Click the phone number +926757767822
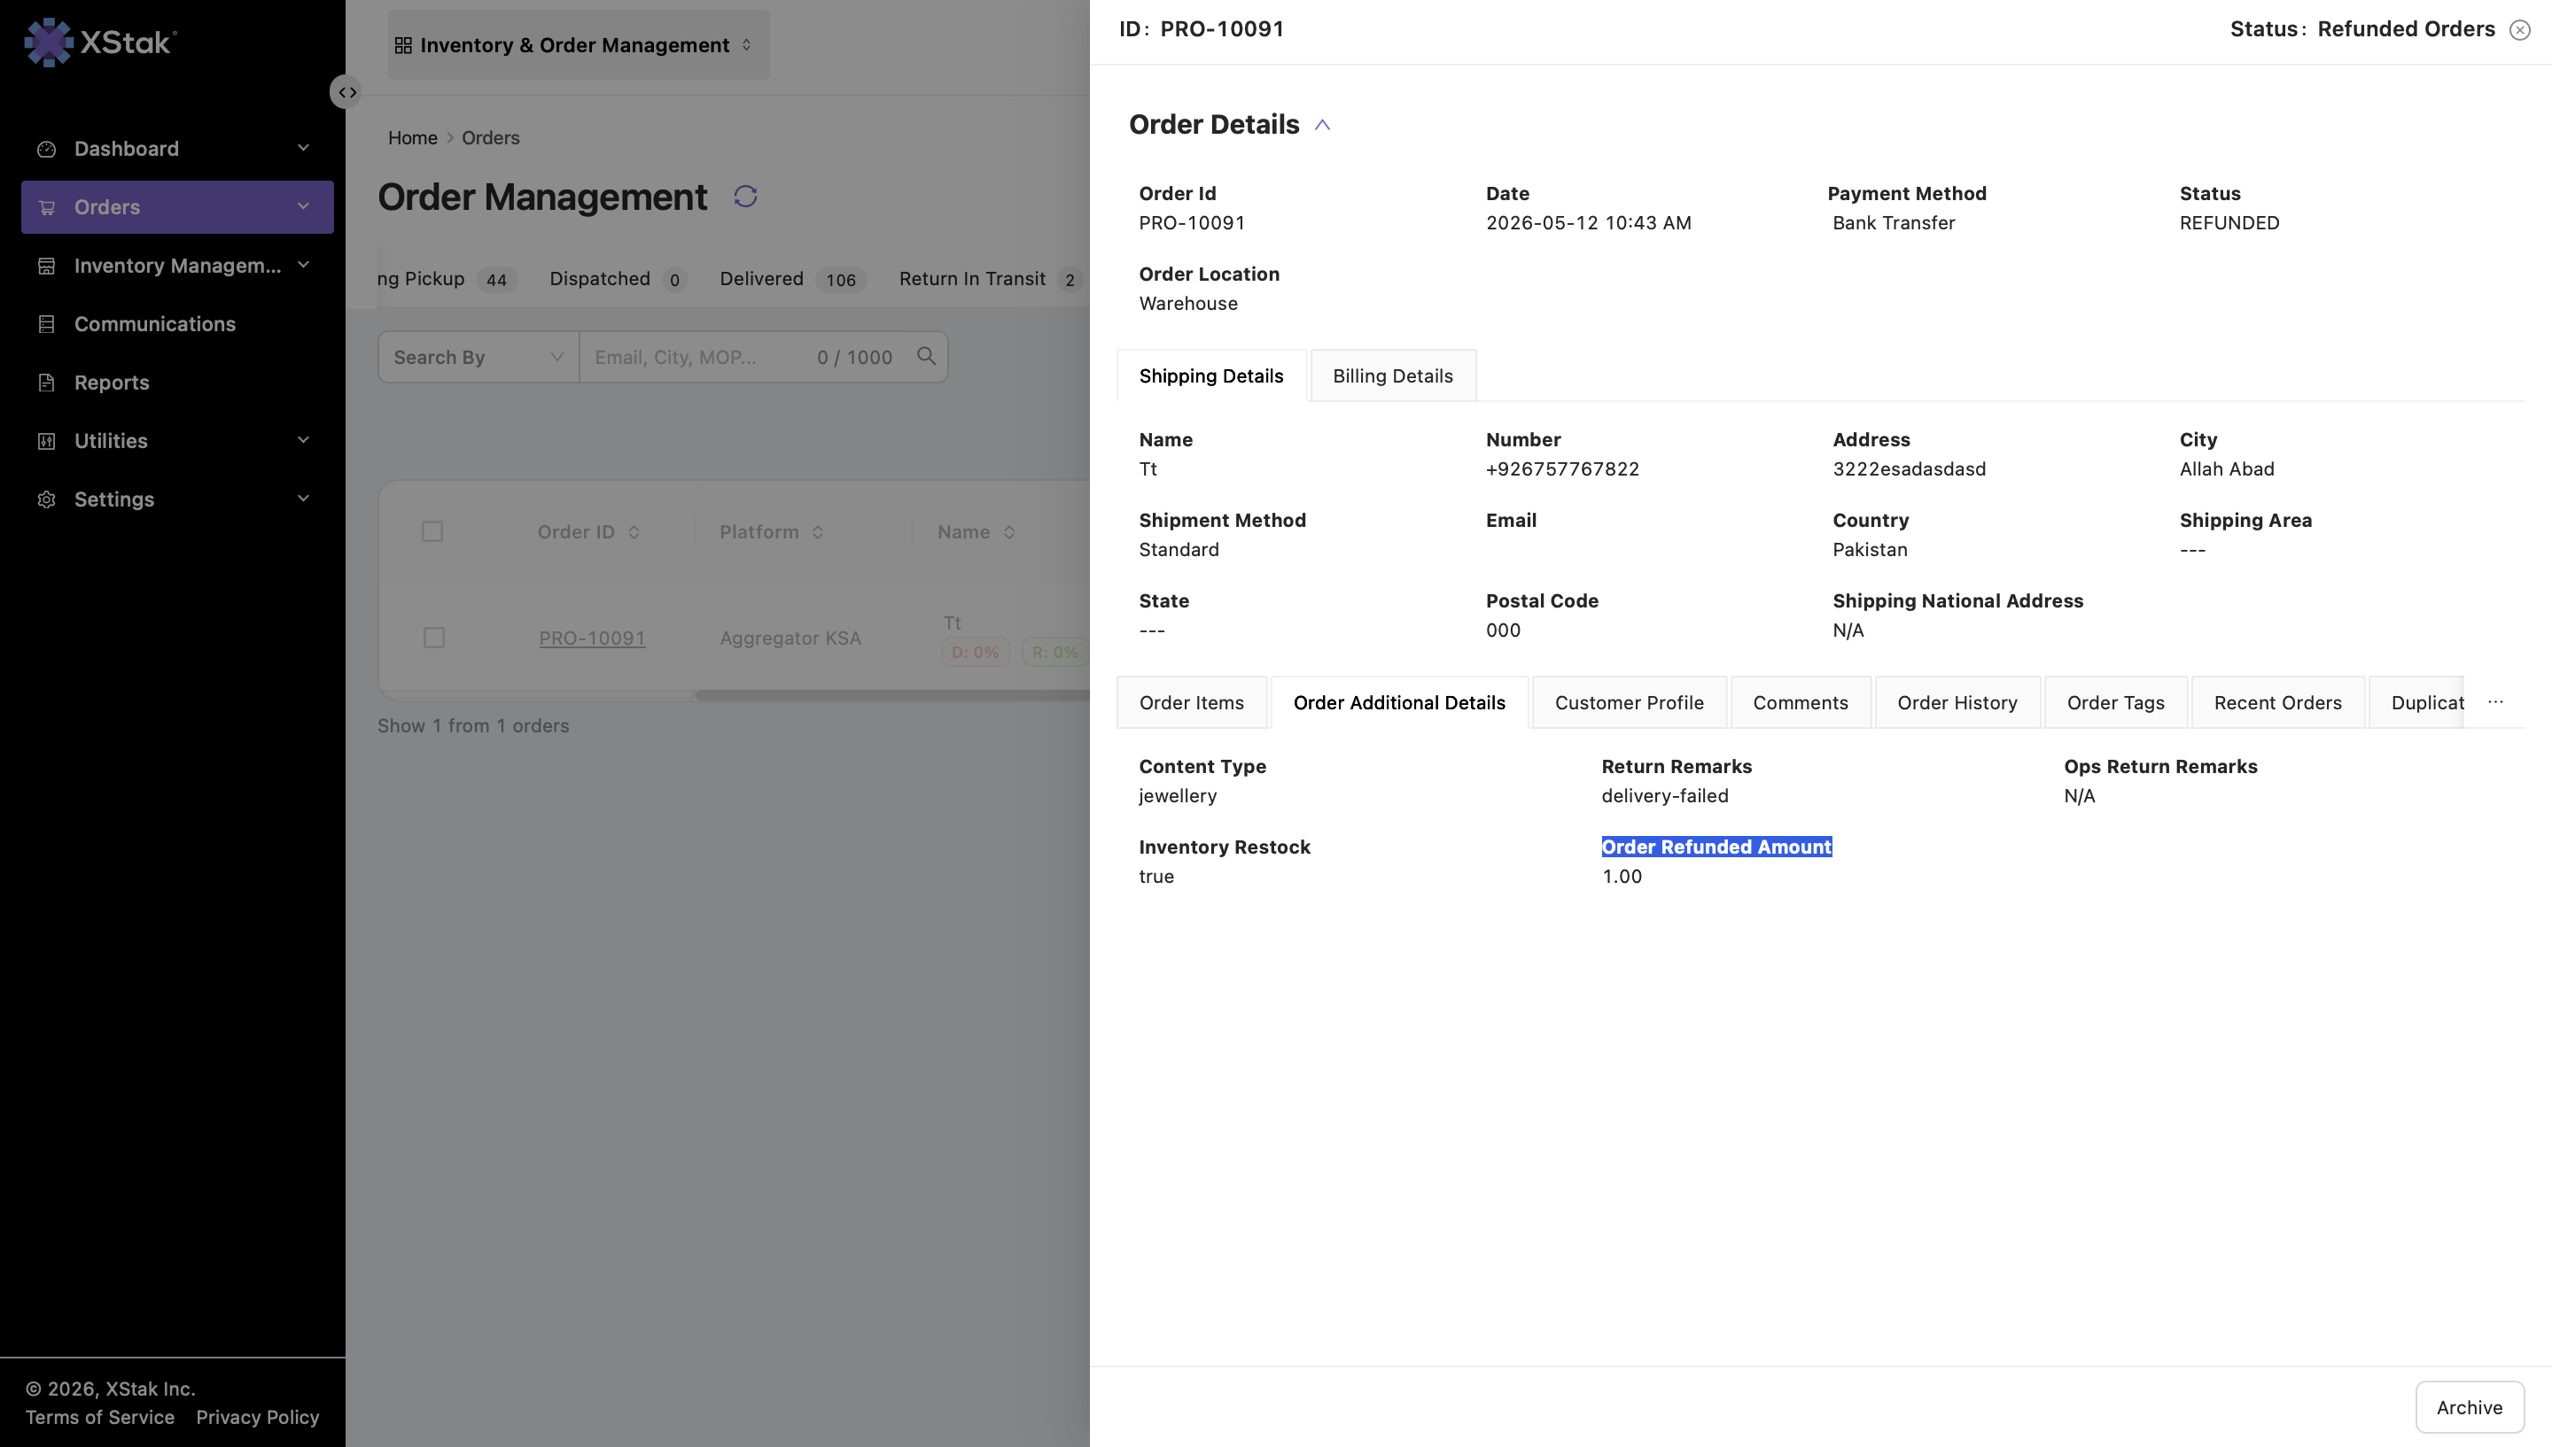The height and width of the screenshot is (1447, 2552). click(x=1562, y=469)
